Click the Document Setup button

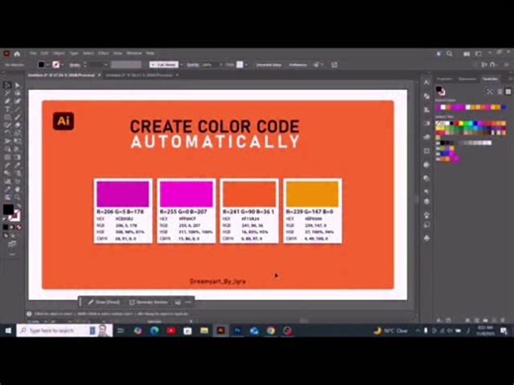pos(269,65)
